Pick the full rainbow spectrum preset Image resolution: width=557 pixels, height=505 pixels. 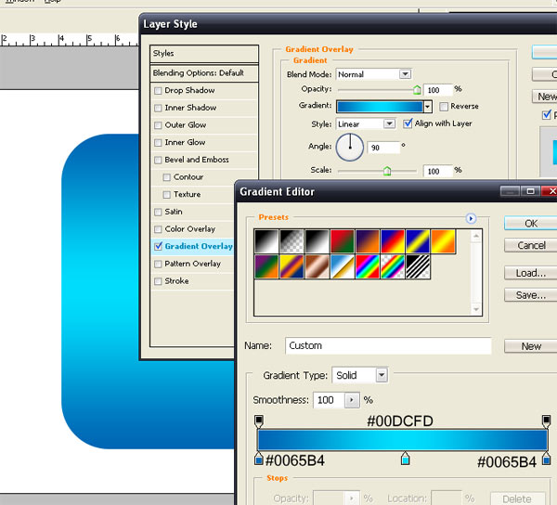pos(368,266)
